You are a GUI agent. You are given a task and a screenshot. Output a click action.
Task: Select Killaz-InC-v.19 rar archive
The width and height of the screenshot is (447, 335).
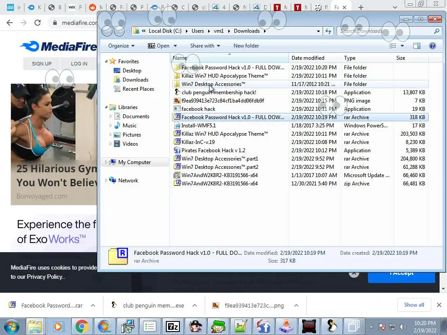point(300,142)
